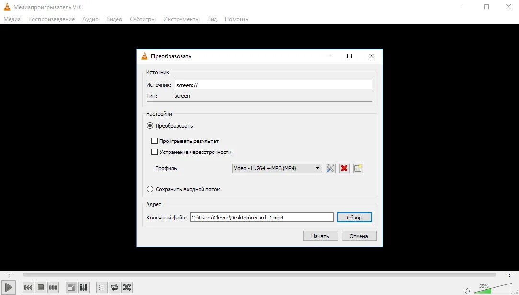The image size is (519, 295).
Task: Open the Профиль dropdown list
Action: (277, 168)
